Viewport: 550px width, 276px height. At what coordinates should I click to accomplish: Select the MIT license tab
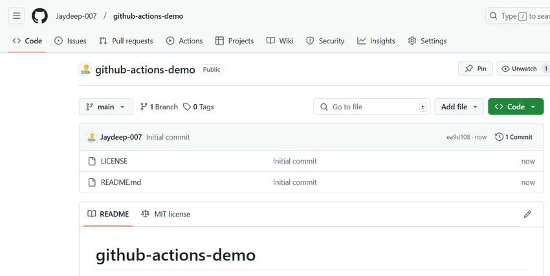coord(166,214)
